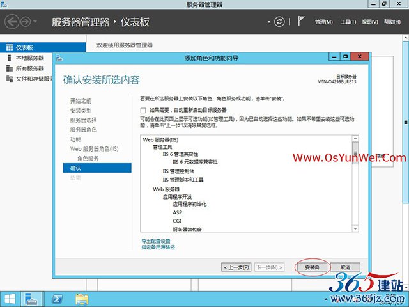Open the 视图(V) menu
The image size is (409, 307).
click(x=370, y=22)
